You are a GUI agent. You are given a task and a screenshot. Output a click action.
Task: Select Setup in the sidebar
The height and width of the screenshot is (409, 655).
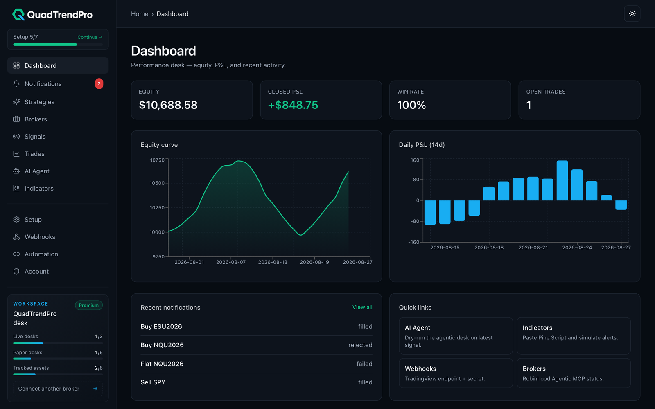(58, 220)
